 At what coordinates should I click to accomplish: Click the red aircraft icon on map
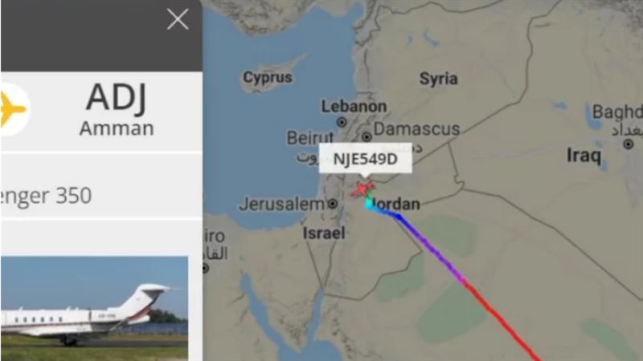pyautogui.click(x=362, y=189)
